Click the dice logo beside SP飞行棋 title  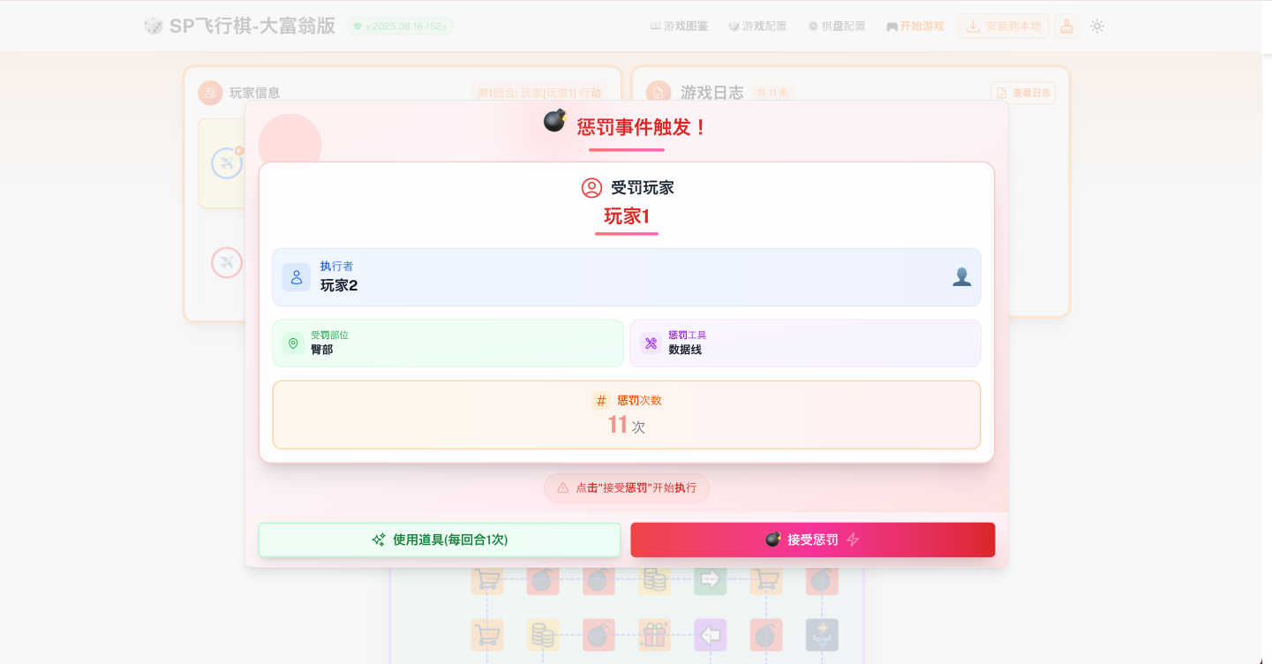(154, 26)
